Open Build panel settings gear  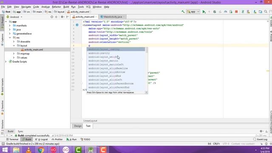pyautogui.click(x=261, y=131)
